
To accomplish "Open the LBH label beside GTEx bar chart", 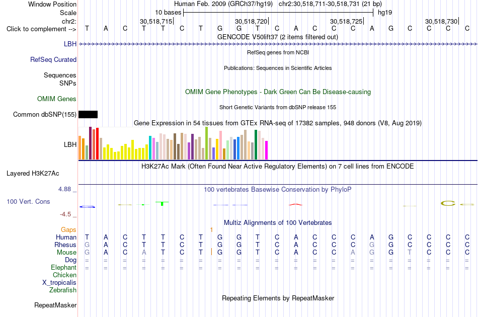I will [x=70, y=144].
